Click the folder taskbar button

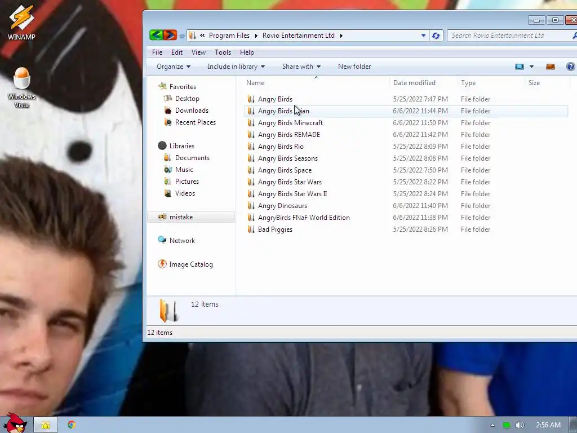[46, 425]
